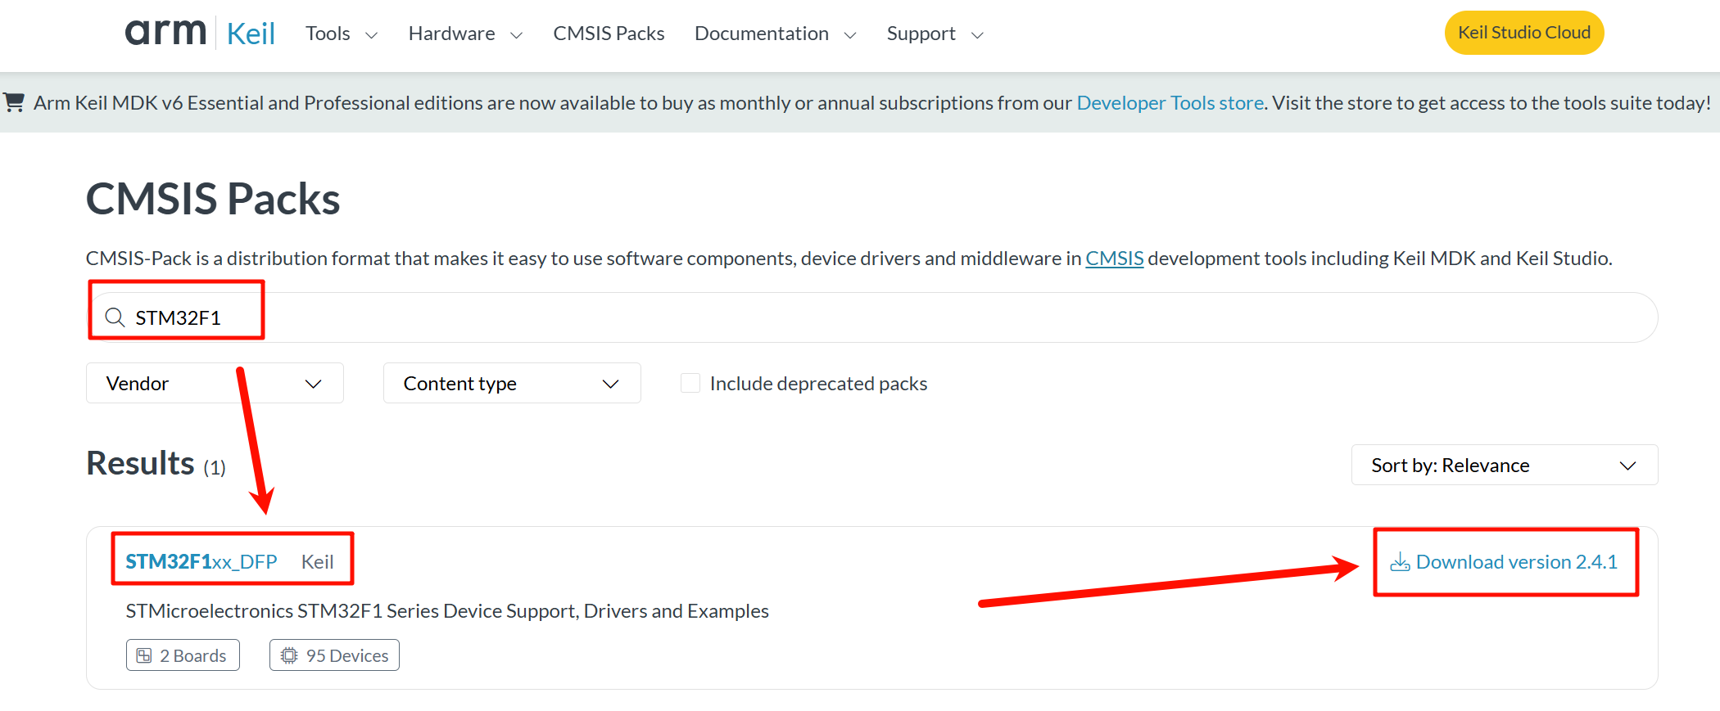Open the Content type dropdown
Screen dimensions: 1720x711
512,383
